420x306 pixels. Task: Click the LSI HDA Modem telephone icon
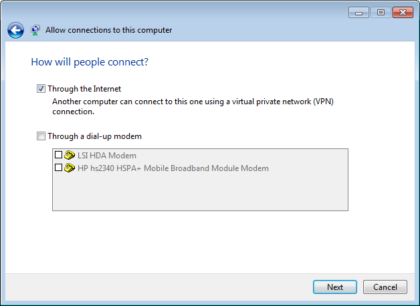70,155
